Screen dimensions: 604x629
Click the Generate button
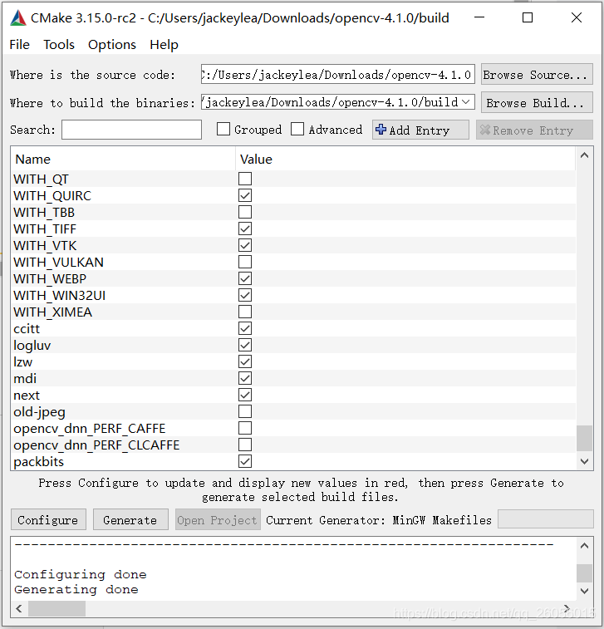pos(130,520)
